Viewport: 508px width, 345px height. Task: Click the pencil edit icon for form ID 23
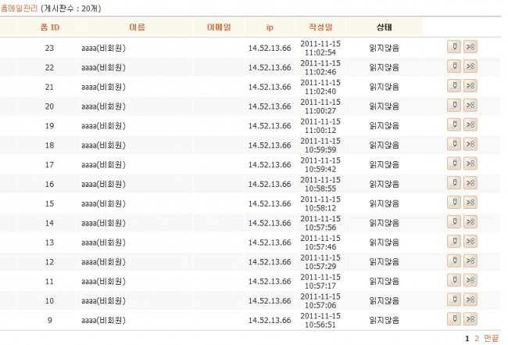[454, 47]
